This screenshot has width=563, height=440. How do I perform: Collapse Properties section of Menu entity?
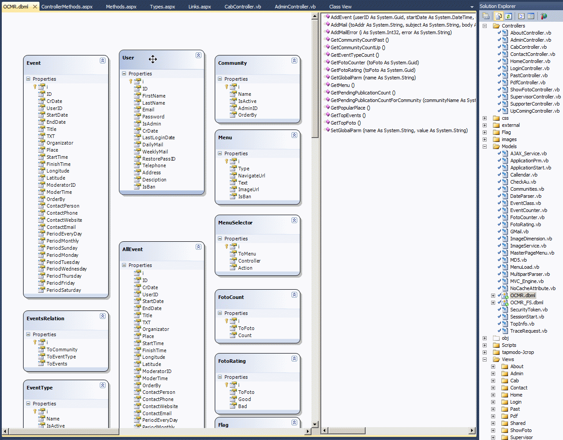pyautogui.click(x=220, y=153)
